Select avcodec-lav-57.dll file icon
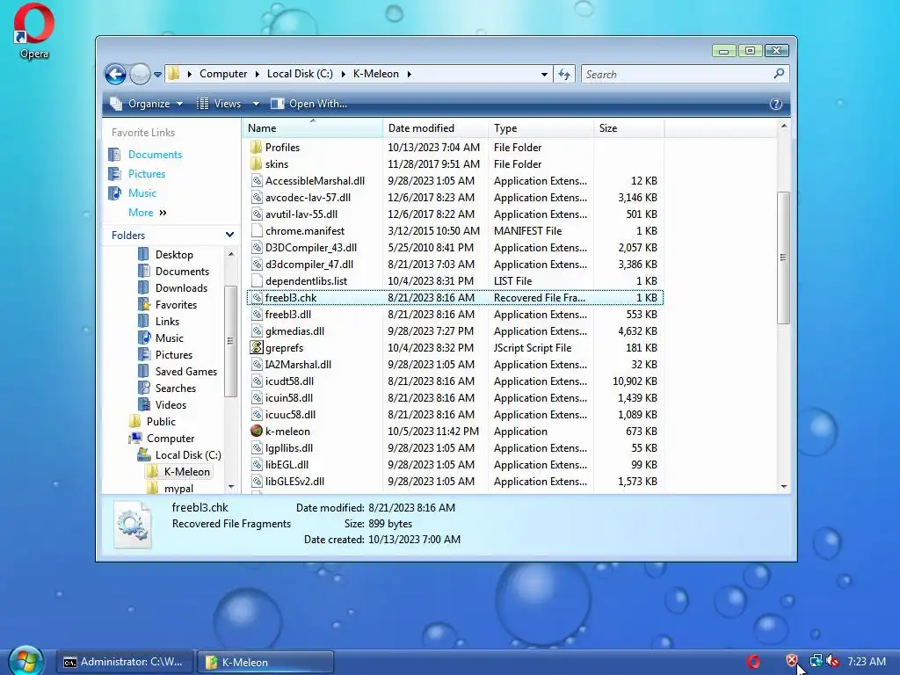Screen dimensions: 900x675 [x=257, y=198]
